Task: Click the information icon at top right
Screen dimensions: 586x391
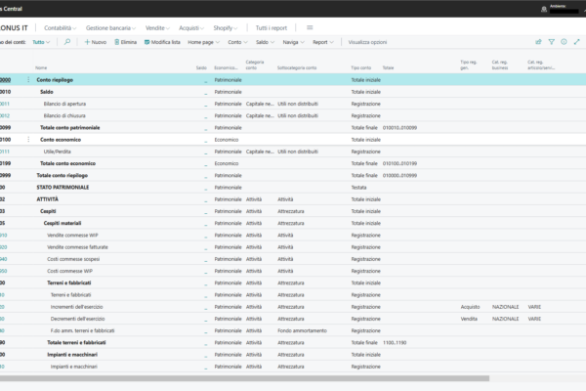Action: 564,42
